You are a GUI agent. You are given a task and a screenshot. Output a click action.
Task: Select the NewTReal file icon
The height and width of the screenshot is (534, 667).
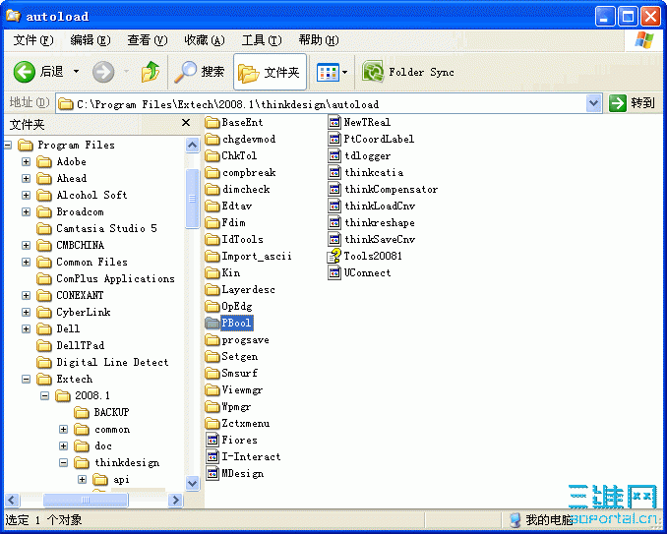[334, 123]
